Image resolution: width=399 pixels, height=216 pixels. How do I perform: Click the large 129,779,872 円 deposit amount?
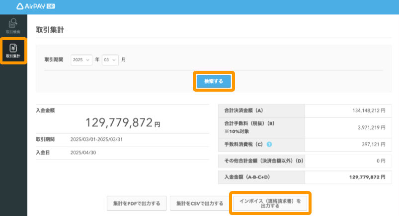(123, 123)
